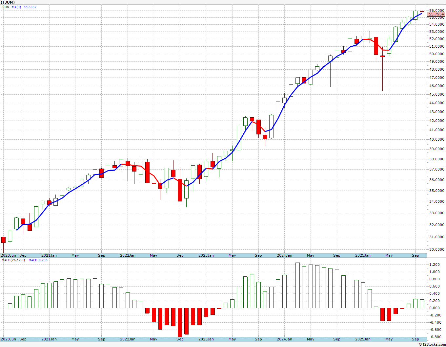
Task: Click the "FJUN" legend label beside MA(3)
Action: (5, 7)
